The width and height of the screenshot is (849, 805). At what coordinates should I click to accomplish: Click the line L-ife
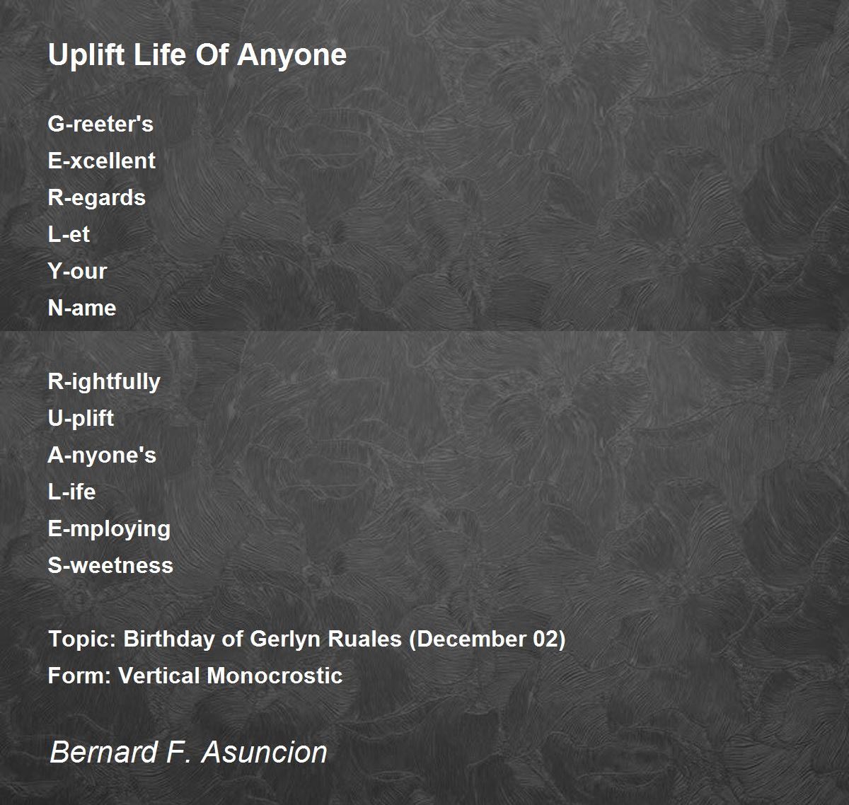click(x=71, y=492)
